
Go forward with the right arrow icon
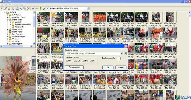coord(36,9)
